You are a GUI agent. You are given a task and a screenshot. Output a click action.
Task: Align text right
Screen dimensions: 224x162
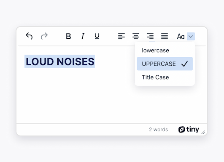coord(150,36)
